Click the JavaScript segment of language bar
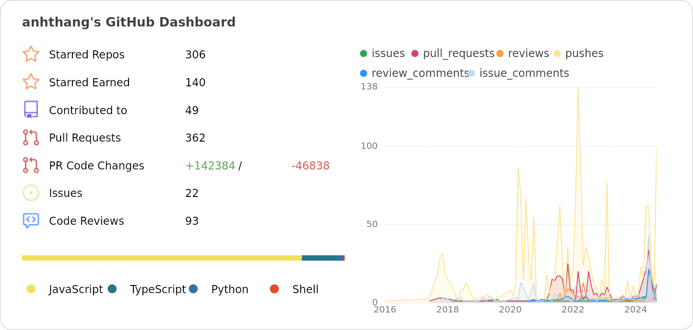 [x=162, y=258]
